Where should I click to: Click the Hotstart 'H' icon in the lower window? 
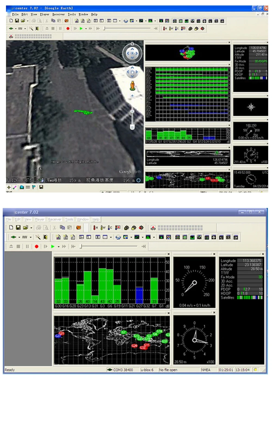95,228
